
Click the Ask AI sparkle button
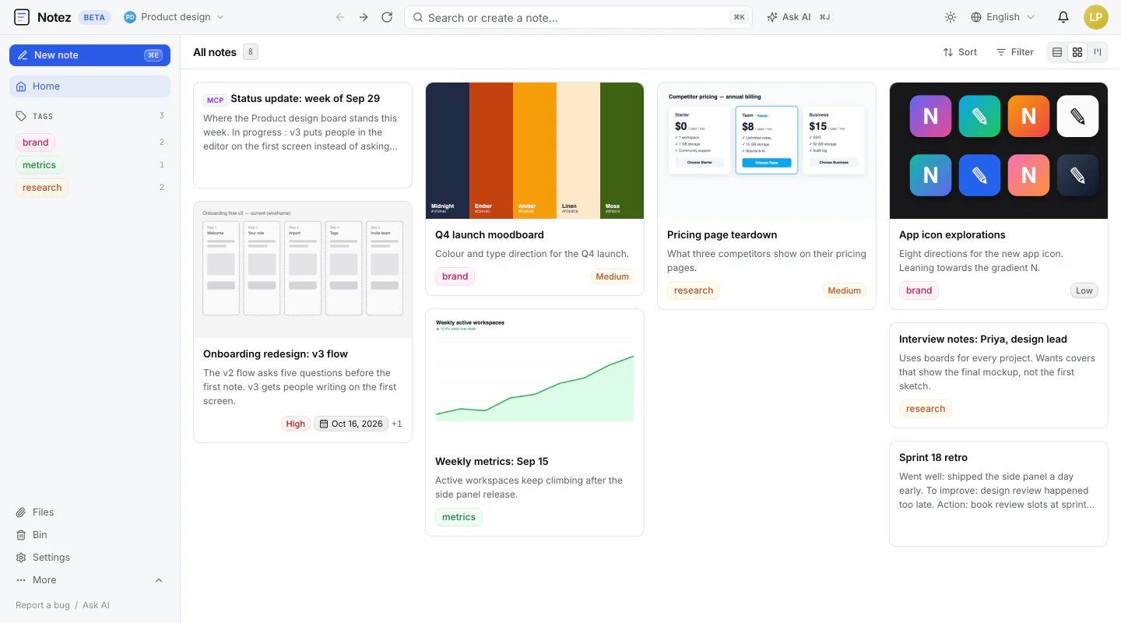pyautogui.click(x=799, y=17)
